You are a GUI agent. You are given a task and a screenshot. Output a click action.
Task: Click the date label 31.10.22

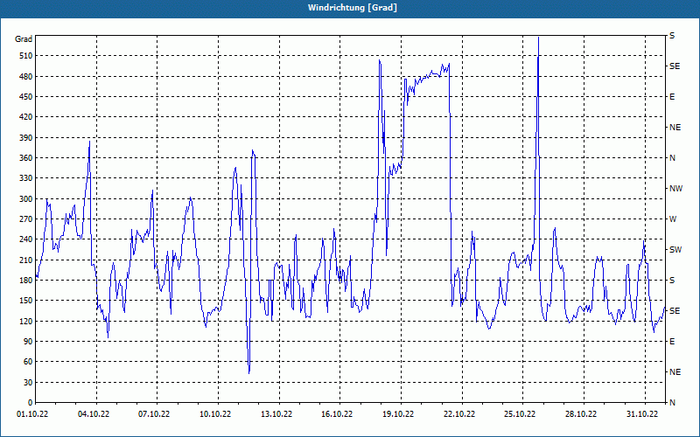pyautogui.click(x=642, y=414)
